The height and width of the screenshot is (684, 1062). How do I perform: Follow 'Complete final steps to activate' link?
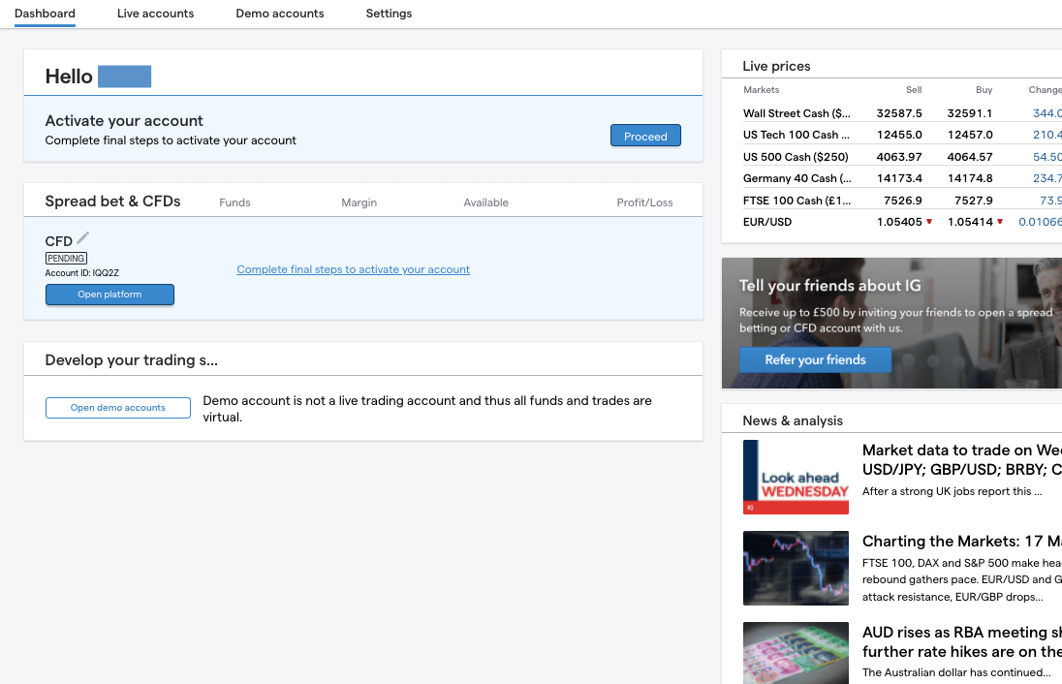[353, 269]
